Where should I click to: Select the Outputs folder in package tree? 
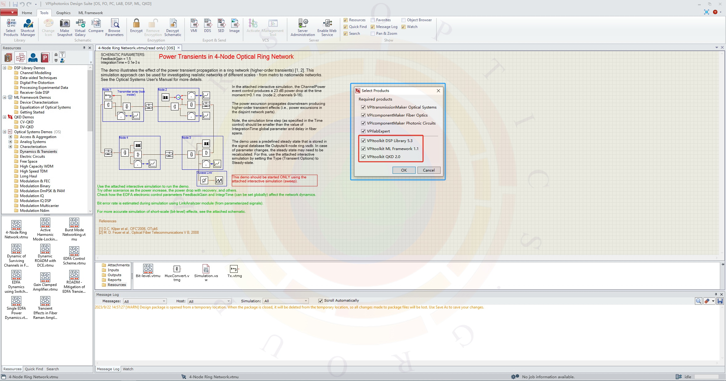coord(115,275)
